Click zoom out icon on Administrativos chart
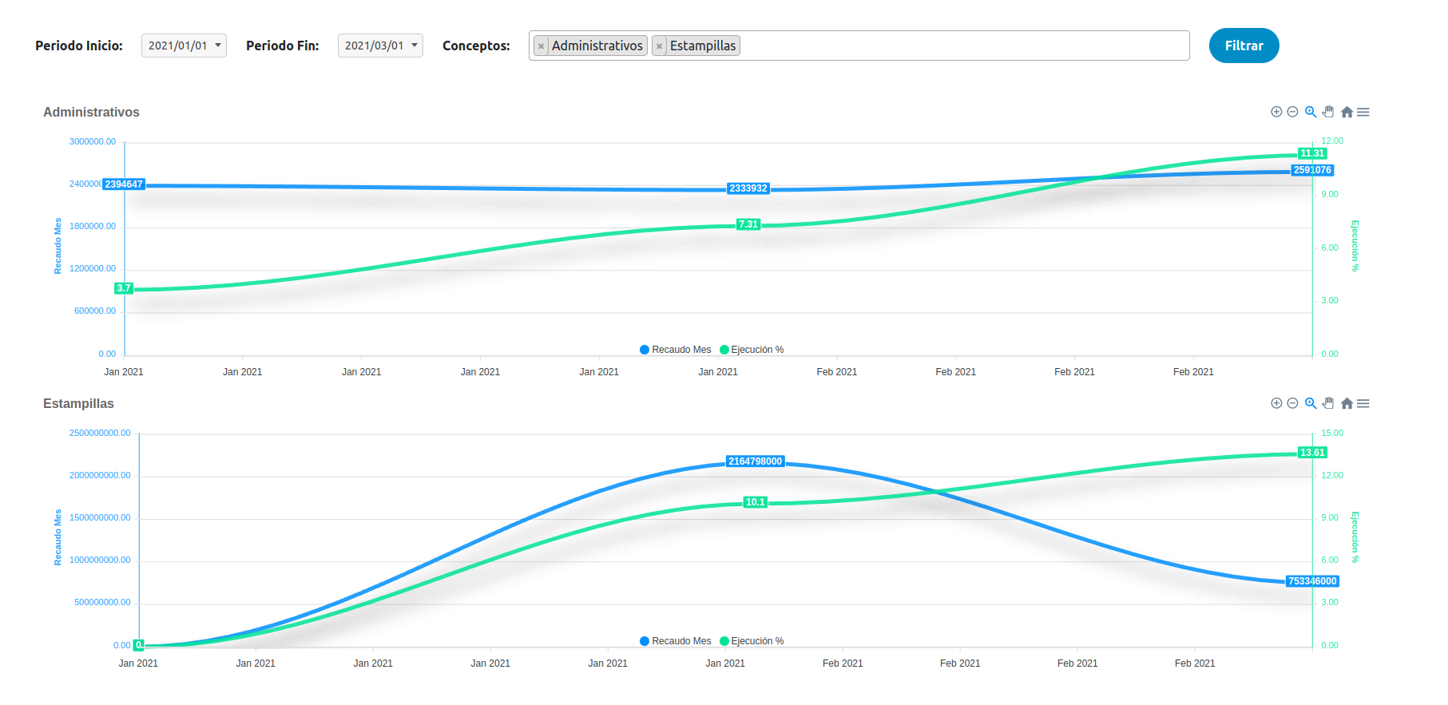The height and width of the screenshot is (705, 1448). pos(1292,112)
